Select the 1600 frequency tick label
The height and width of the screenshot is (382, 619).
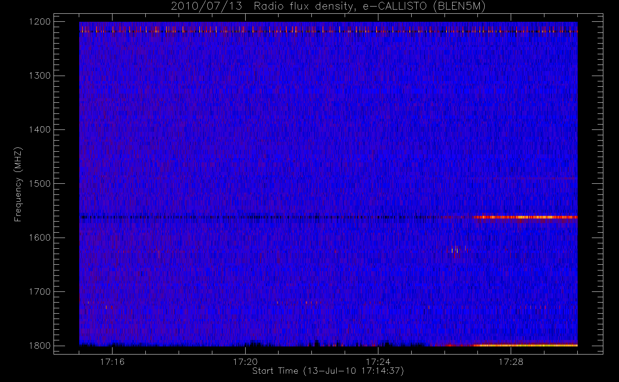click(x=40, y=238)
